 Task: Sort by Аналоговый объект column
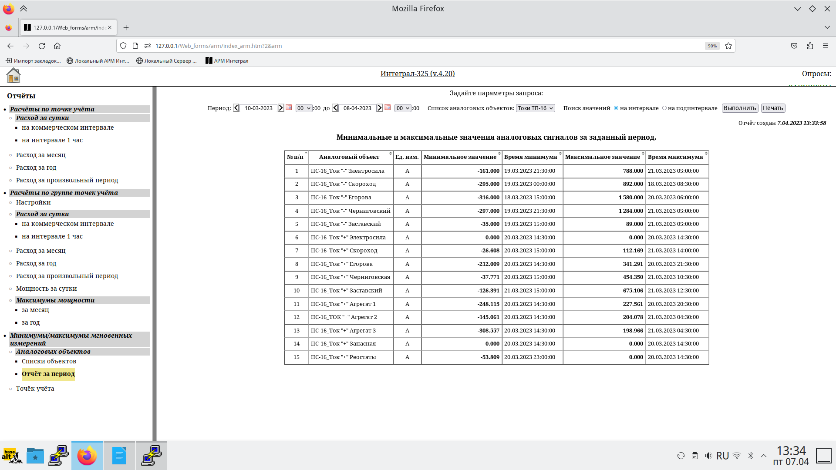coord(351,157)
